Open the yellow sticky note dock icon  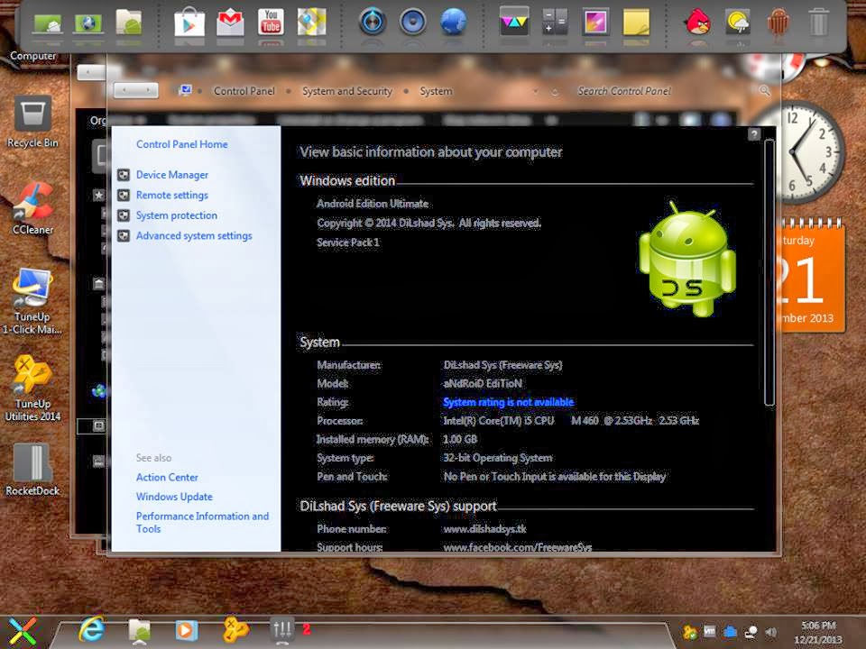click(x=636, y=23)
